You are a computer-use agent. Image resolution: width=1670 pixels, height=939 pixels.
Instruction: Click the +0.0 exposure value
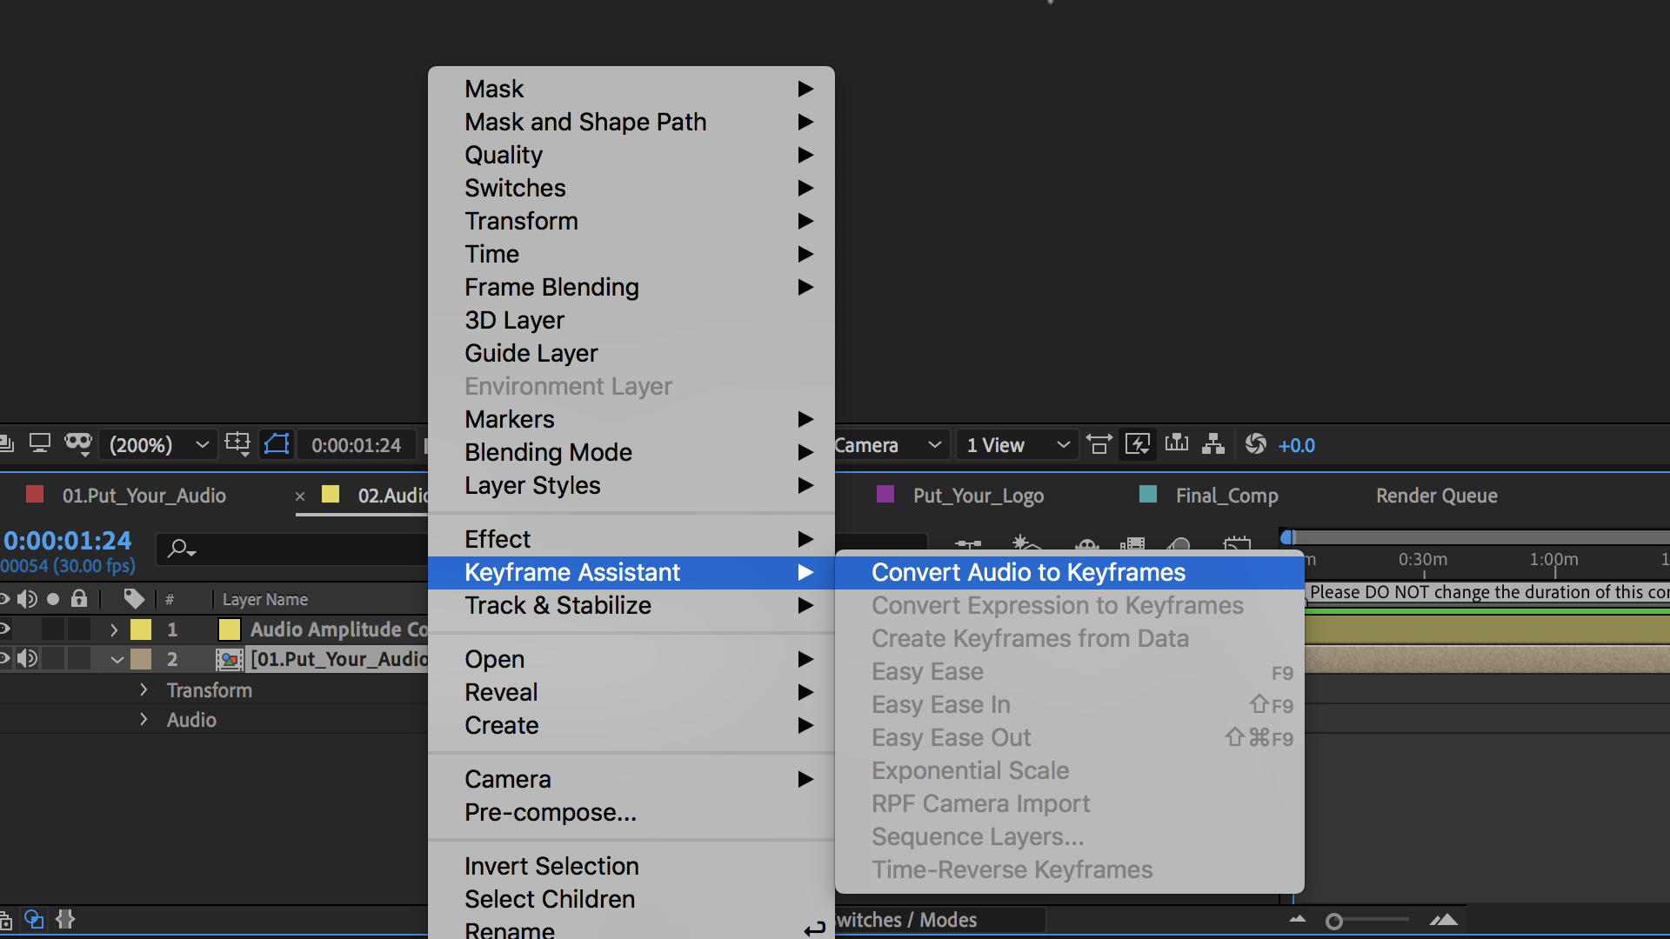1297,444
